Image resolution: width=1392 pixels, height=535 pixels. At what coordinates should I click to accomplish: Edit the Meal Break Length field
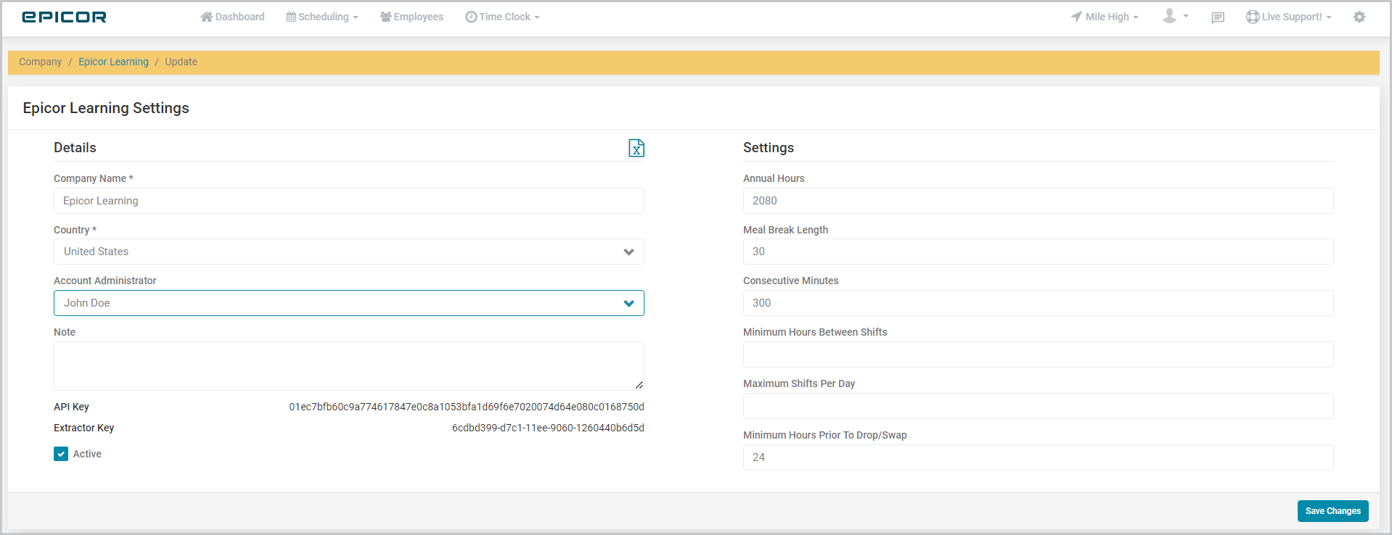[1039, 252]
